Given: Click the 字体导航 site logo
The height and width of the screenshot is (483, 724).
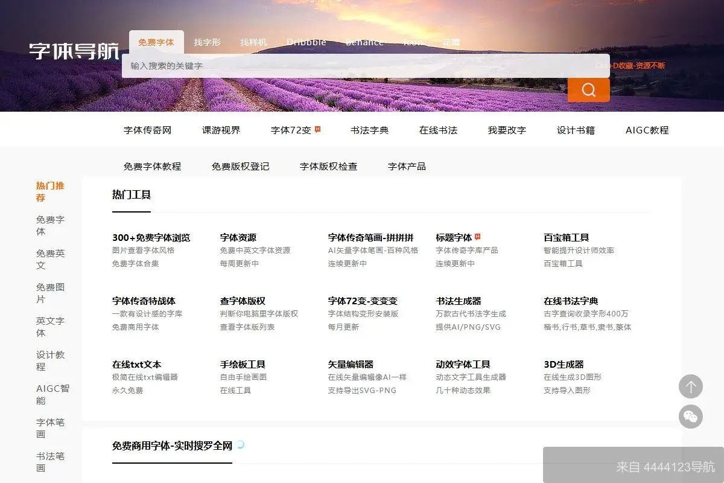Looking at the screenshot, I should (x=72, y=51).
